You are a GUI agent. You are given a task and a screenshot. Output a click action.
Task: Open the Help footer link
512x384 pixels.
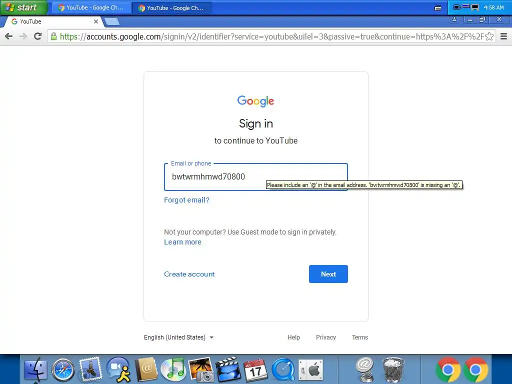293,337
